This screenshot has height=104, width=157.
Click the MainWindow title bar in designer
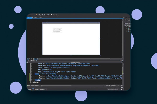pyautogui.click(x=71, y=23)
